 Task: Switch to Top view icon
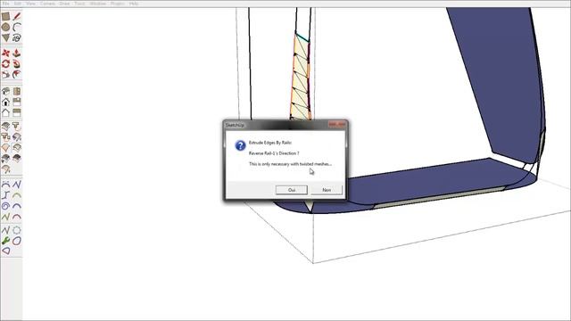17,91
